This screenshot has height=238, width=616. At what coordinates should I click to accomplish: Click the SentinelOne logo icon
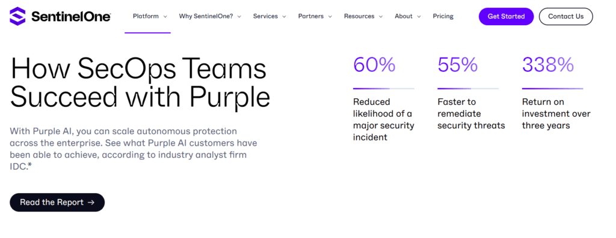click(17, 16)
